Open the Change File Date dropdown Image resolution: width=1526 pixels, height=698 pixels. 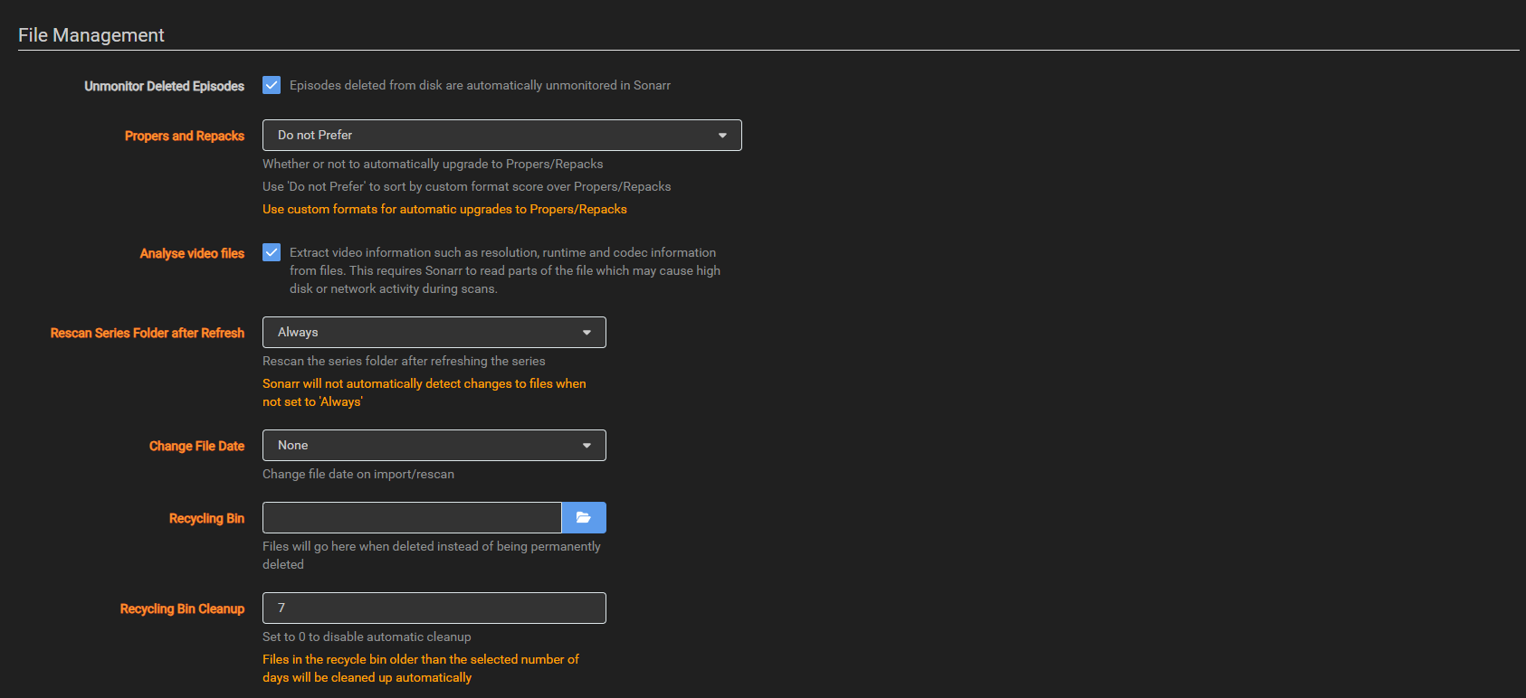coord(434,445)
